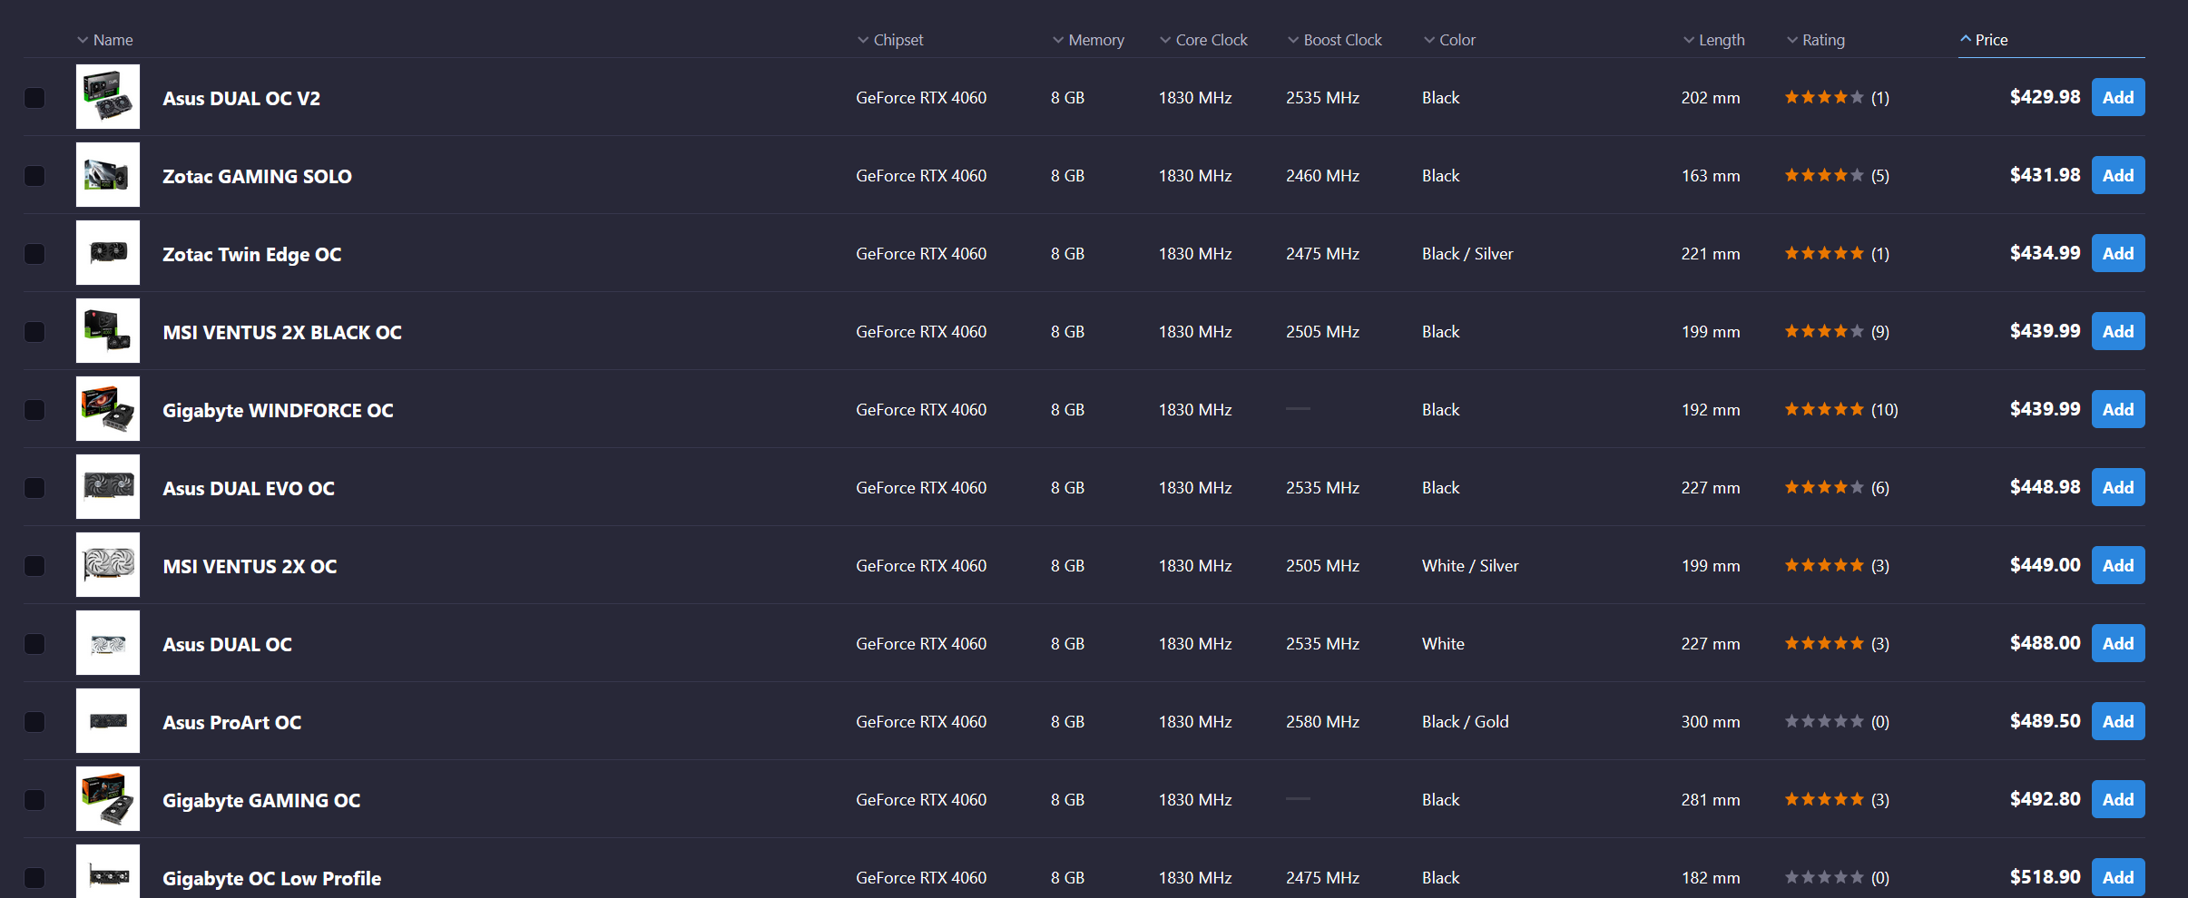Sort by Length column header
Screen dimensions: 2188x898
pos(1713,40)
